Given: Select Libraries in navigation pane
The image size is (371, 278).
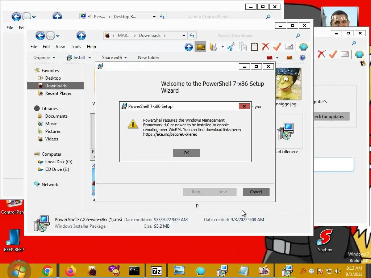Looking at the screenshot, I should [49, 108].
